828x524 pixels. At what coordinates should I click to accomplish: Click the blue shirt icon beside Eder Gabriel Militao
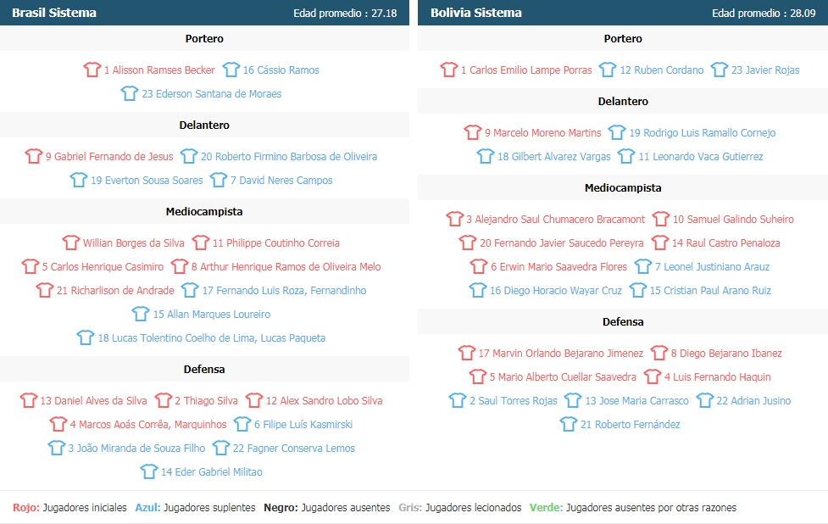point(149,471)
